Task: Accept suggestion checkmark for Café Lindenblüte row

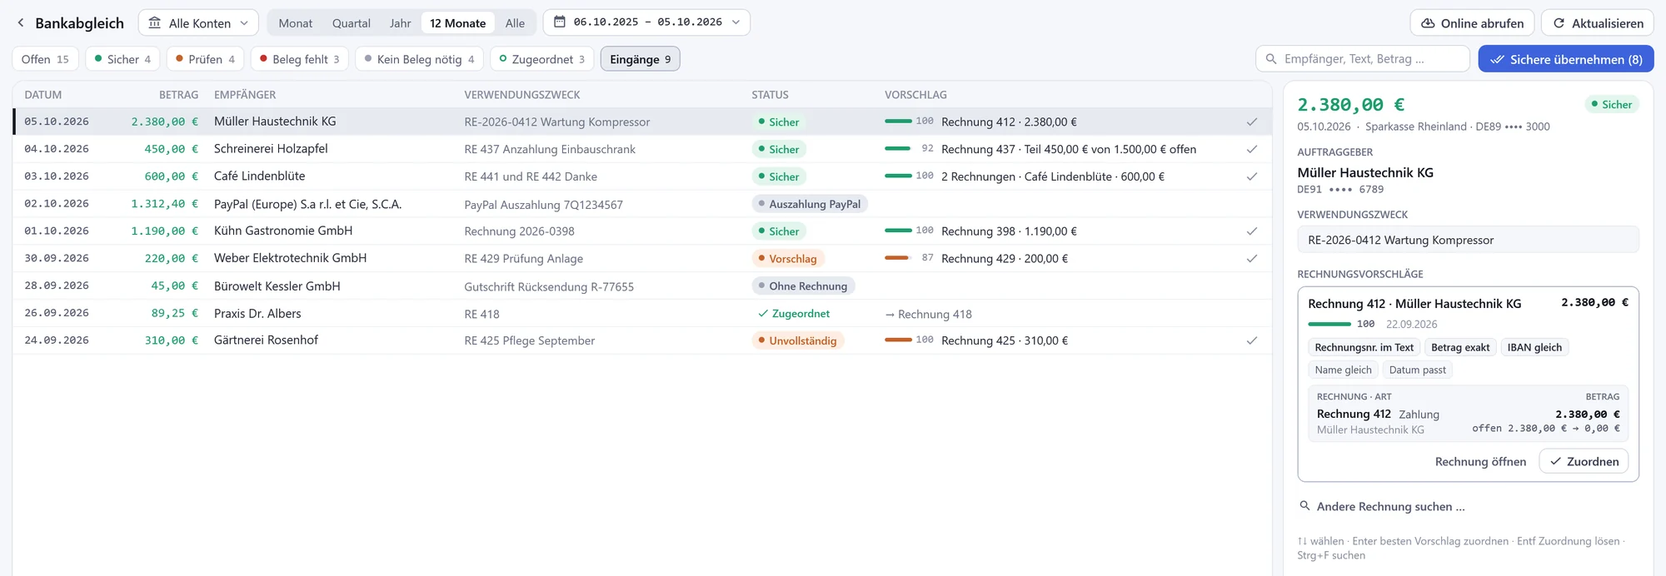Action: (1251, 176)
